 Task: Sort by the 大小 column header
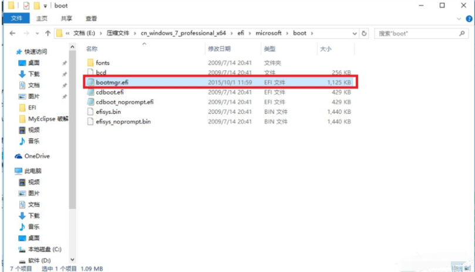point(326,49)
